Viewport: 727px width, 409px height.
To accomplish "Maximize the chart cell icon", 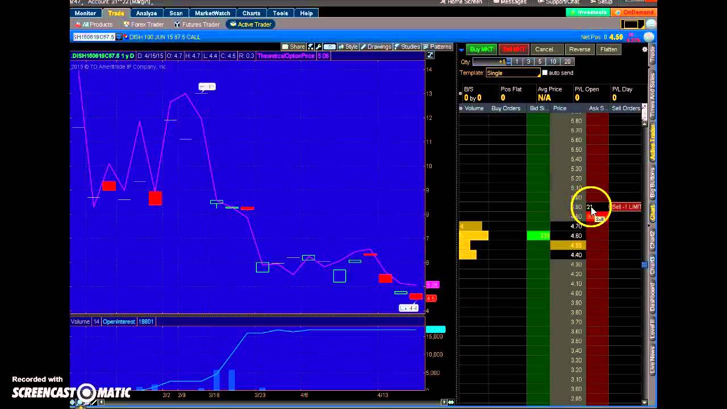I will 431,56.
